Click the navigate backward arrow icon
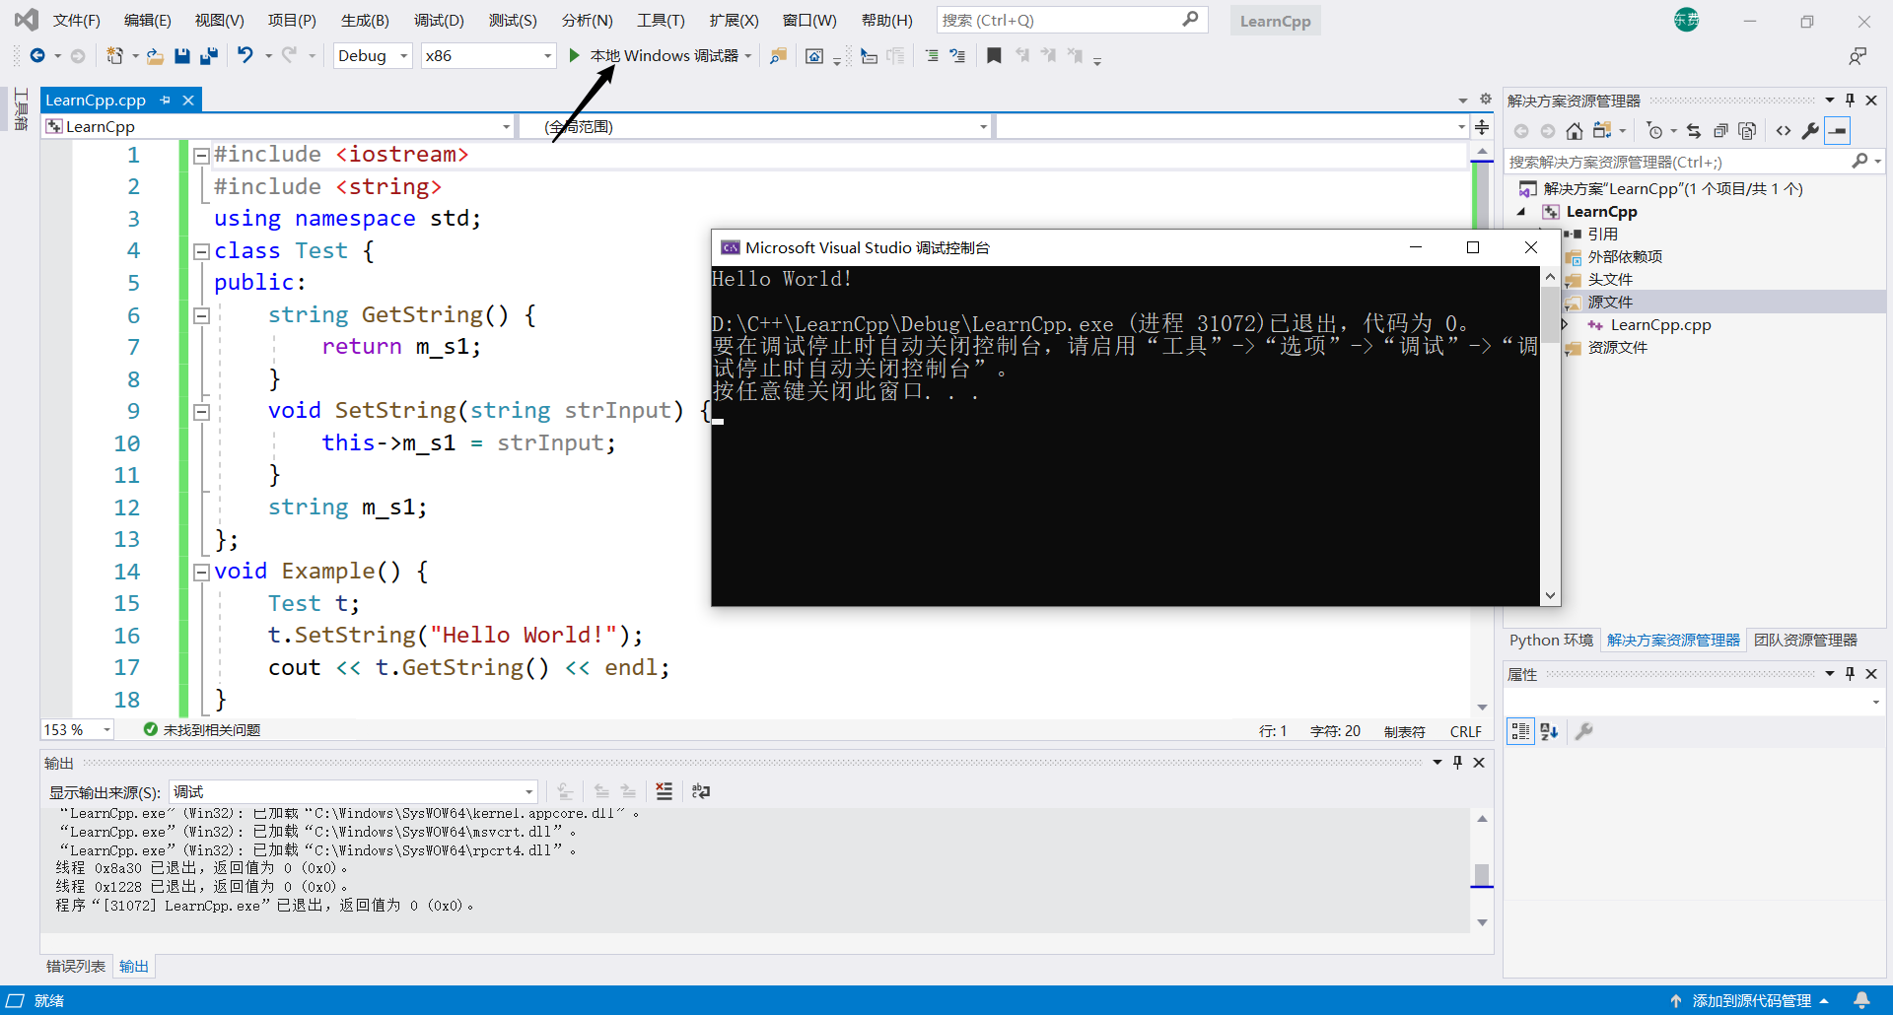Viewport: 1893px width, 1015px height. [x=37, y=56]
